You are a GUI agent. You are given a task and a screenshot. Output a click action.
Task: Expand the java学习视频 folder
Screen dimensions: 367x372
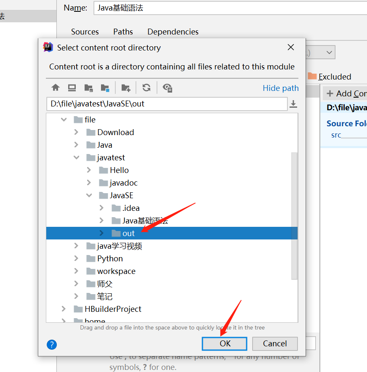point(76,246)
